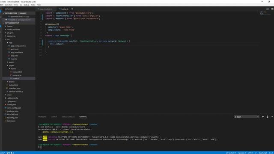
Task: Click the tslint.json braces icon
Action: 6,121
